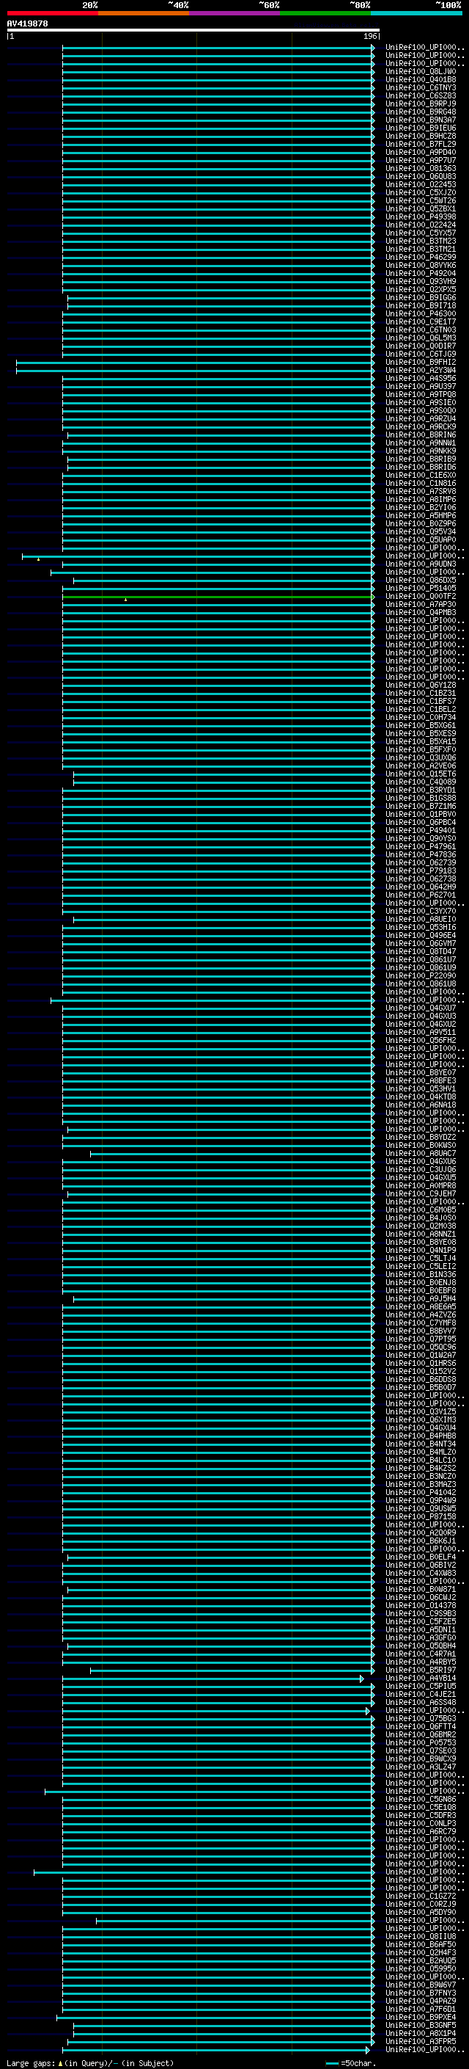The image size is (469, 2069).
Task: Click the cyan ~100% identity legend segment
Action: pyautogui.click(x=416, y=13)
